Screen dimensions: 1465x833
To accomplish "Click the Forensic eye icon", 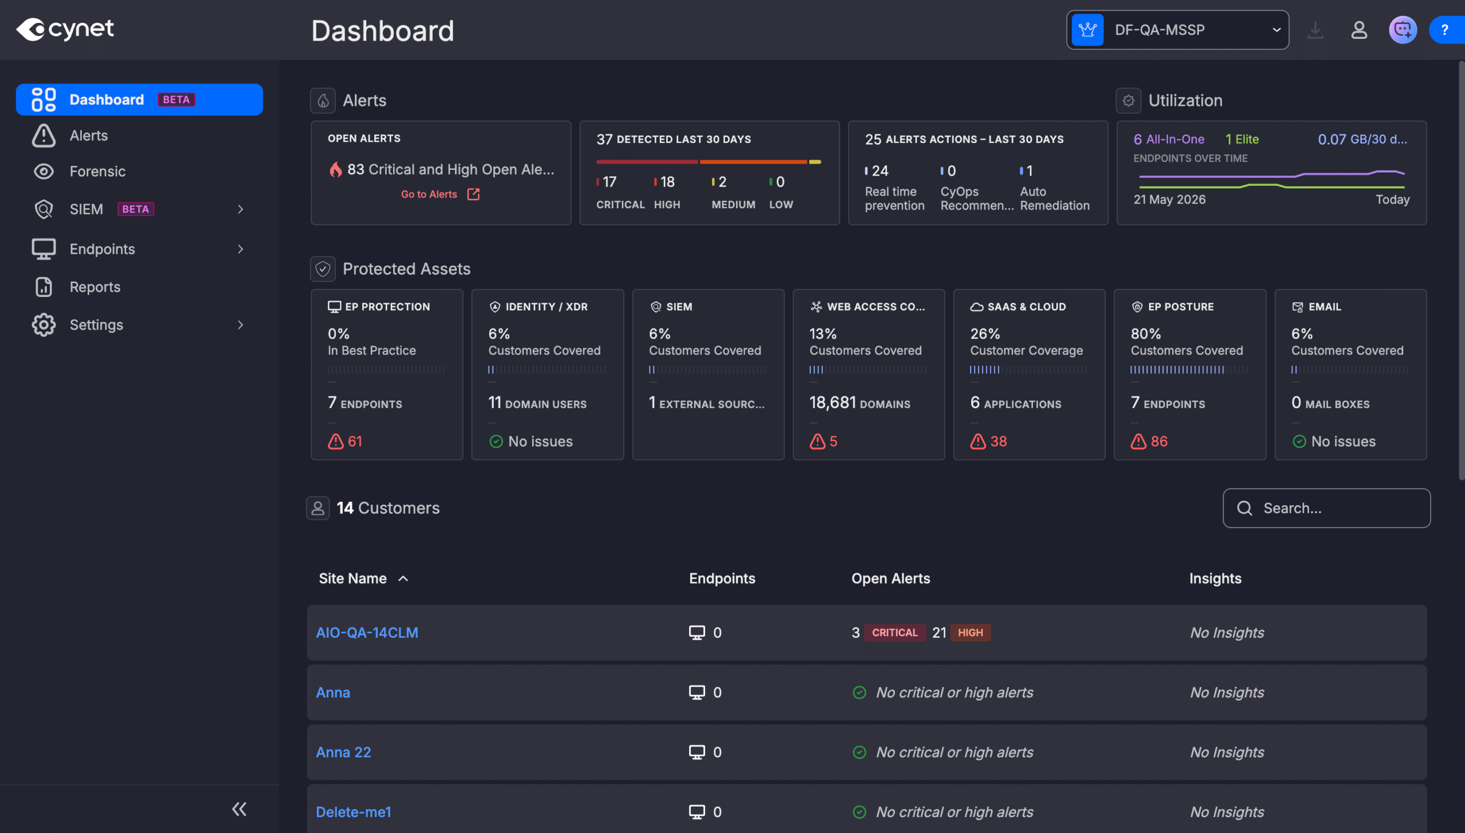I will click(43, 172).
